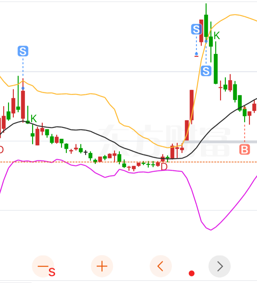Tap the red B buy marker

pos(245,150)
